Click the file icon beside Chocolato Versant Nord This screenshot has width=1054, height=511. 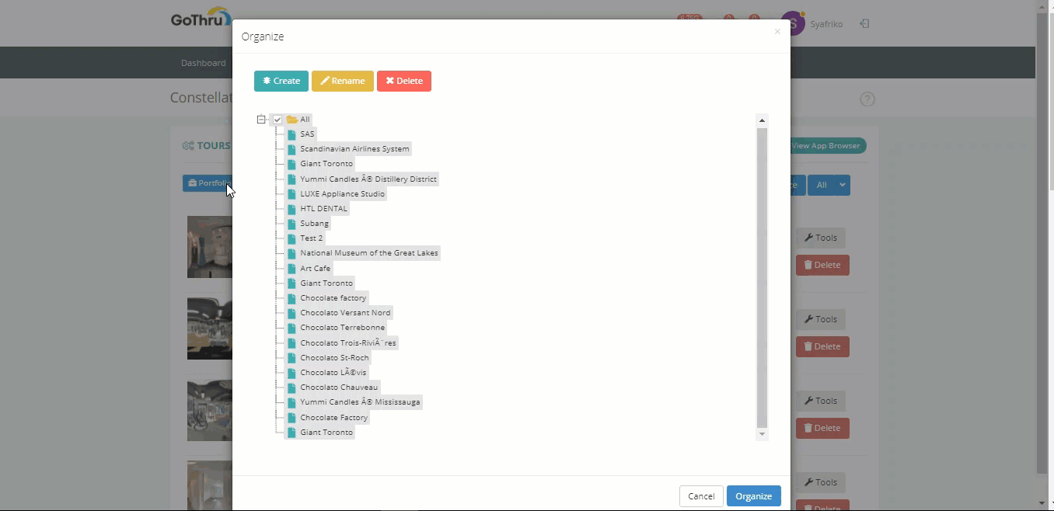(291, 313)
